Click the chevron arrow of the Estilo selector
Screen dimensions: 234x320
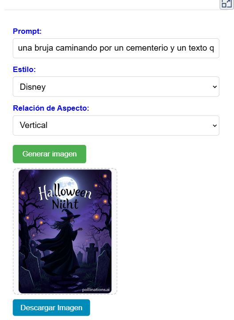214,87
